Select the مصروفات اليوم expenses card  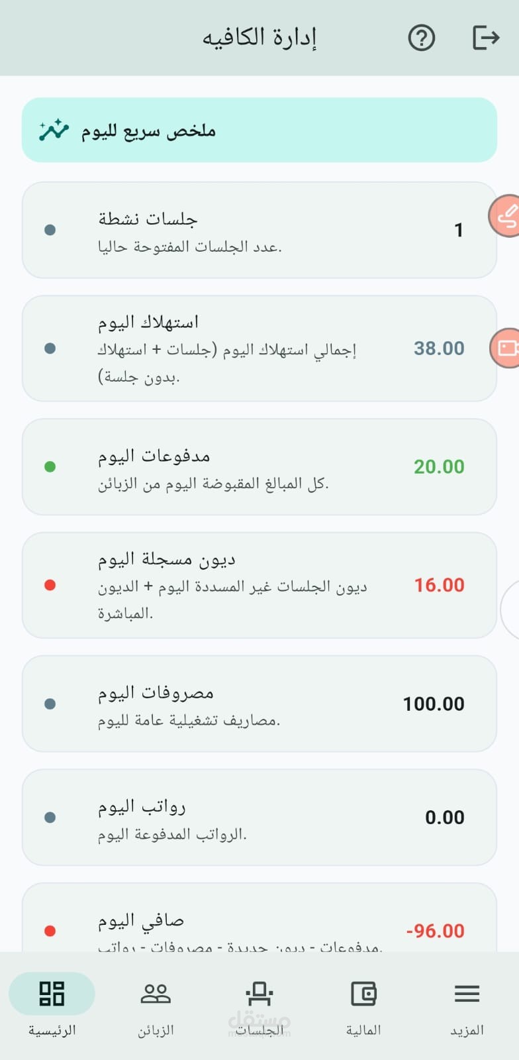tap(259, 704)
